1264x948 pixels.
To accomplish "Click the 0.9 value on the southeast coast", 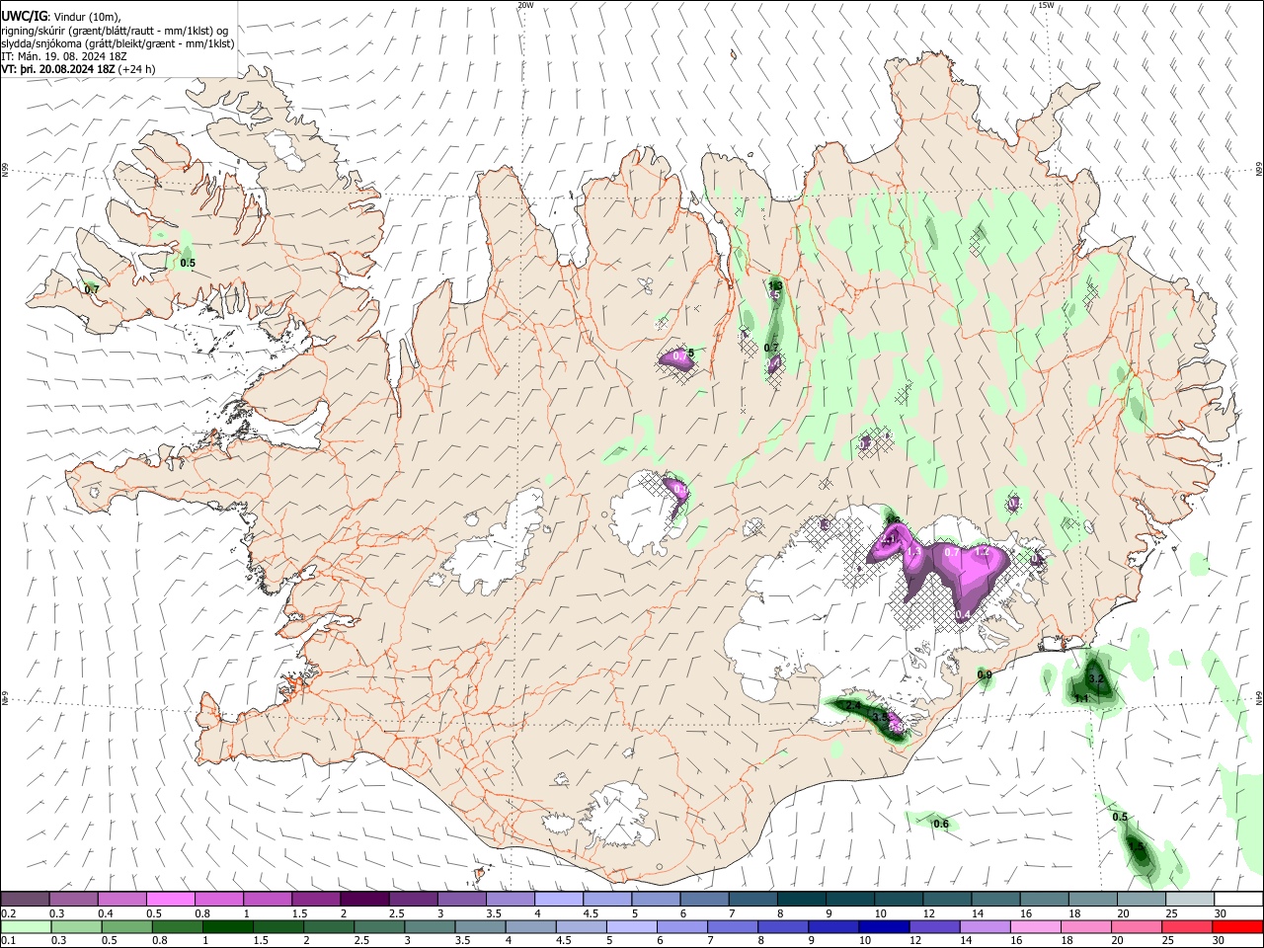I will [x=985, y=675].
